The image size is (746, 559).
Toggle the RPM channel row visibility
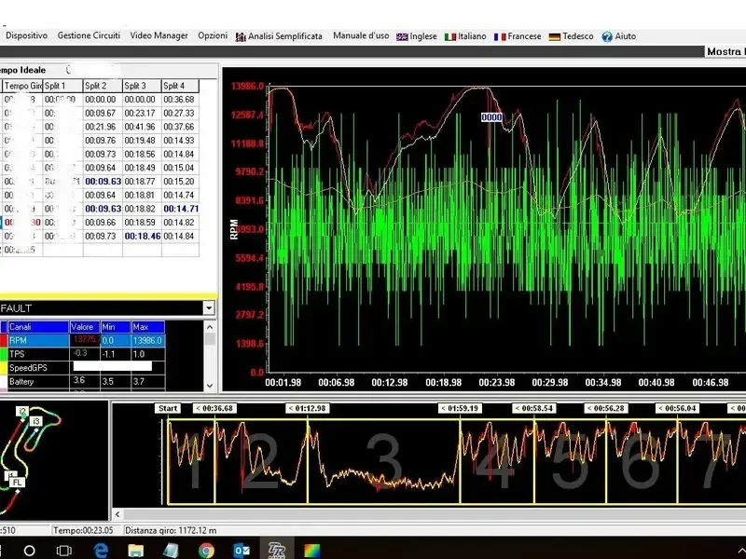(x=47, y=340)
